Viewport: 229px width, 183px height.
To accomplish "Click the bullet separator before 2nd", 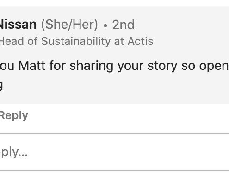I will point(105,25).
